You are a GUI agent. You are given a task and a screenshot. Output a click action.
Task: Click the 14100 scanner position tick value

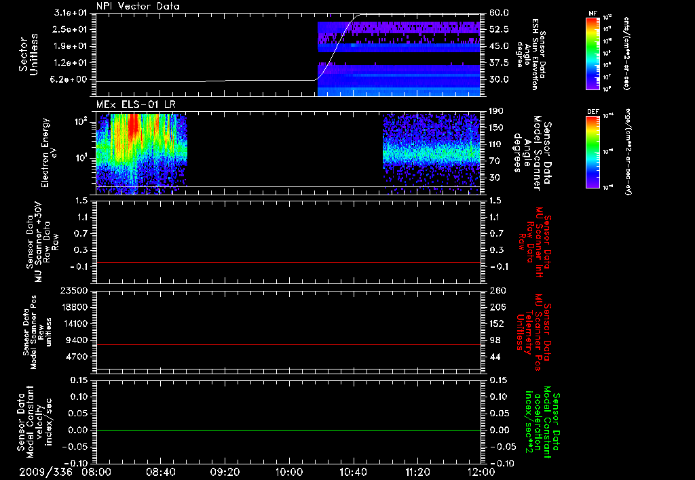point(75,323)
